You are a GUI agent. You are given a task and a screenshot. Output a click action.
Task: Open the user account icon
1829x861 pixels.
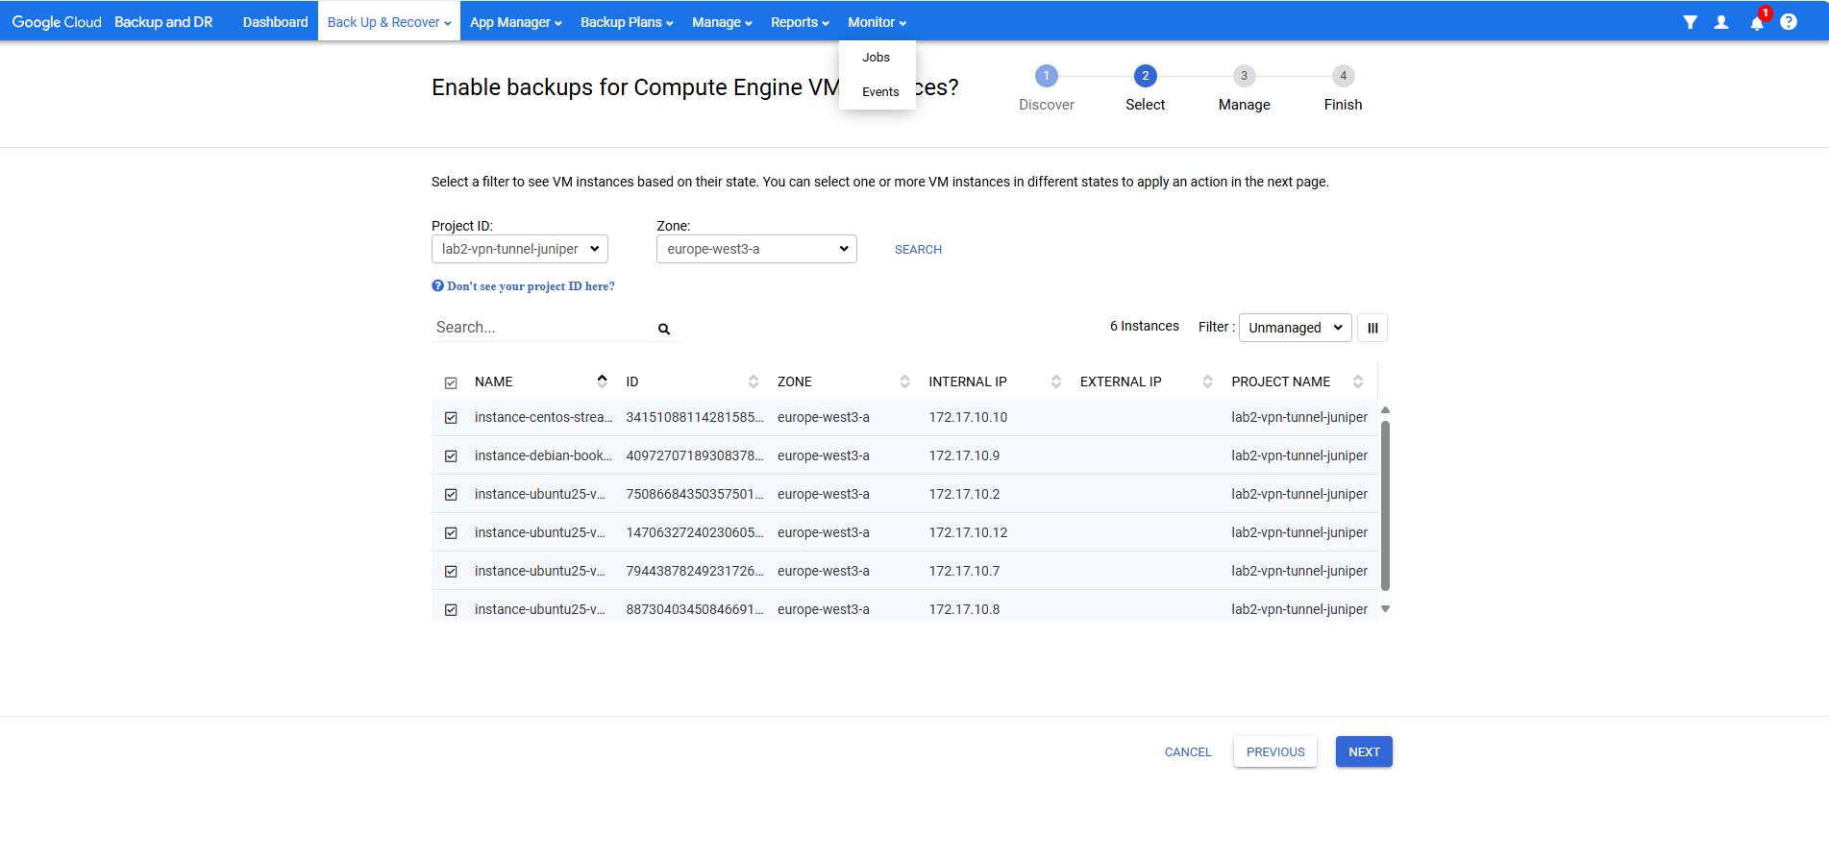(x=1721, y=22)
